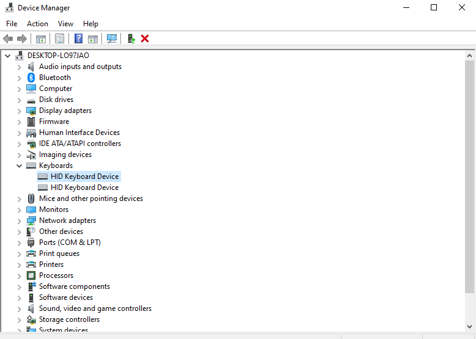Select the Keyboards category label

[x=56, y=166]
